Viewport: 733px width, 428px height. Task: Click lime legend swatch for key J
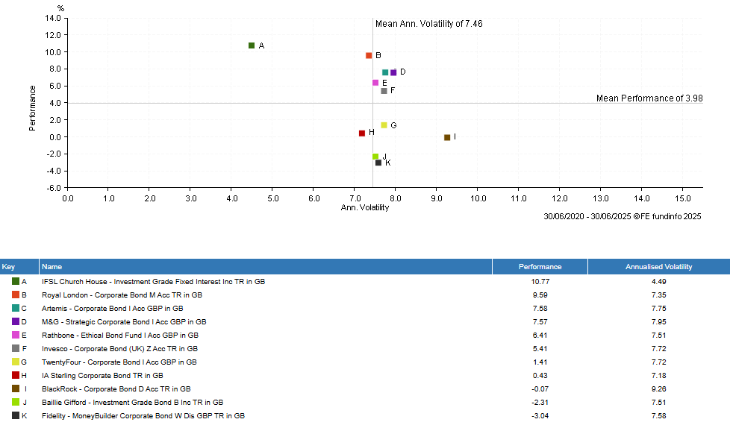(x=16, y=403)
